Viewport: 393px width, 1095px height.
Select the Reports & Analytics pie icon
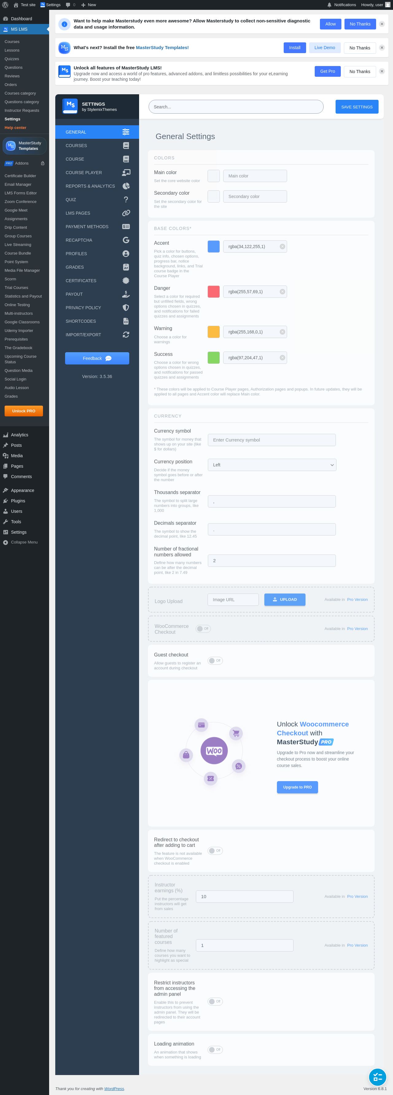(x=126, y=186)
